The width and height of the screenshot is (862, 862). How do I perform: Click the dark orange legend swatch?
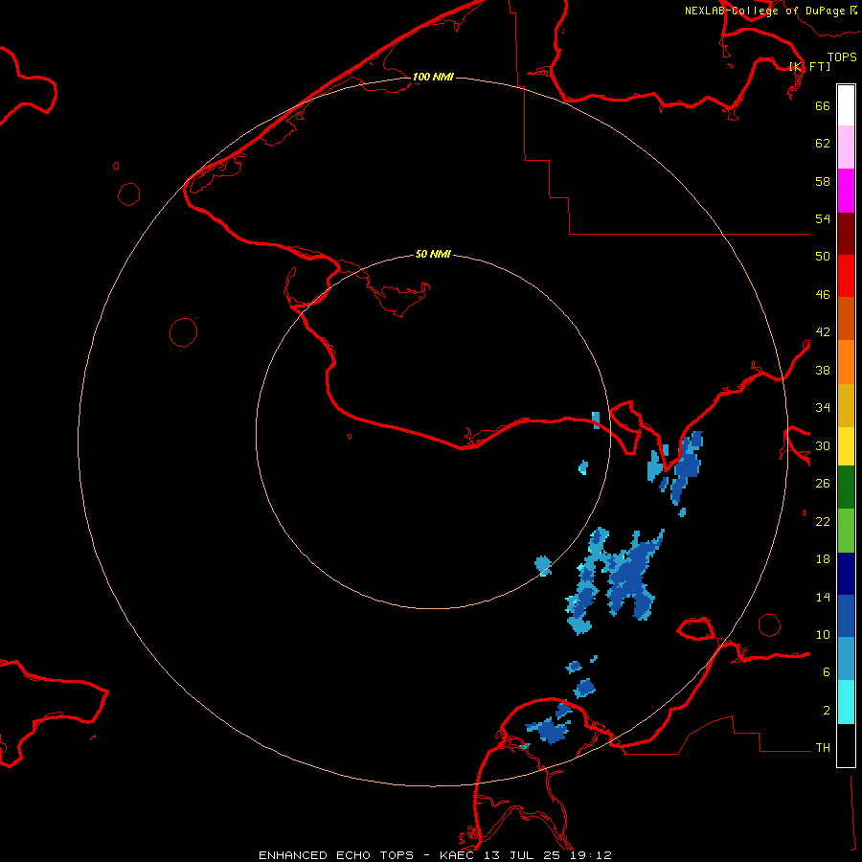[x=846, y=319]
